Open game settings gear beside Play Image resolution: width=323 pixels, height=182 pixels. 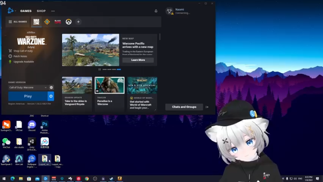[x=51, y=96]
